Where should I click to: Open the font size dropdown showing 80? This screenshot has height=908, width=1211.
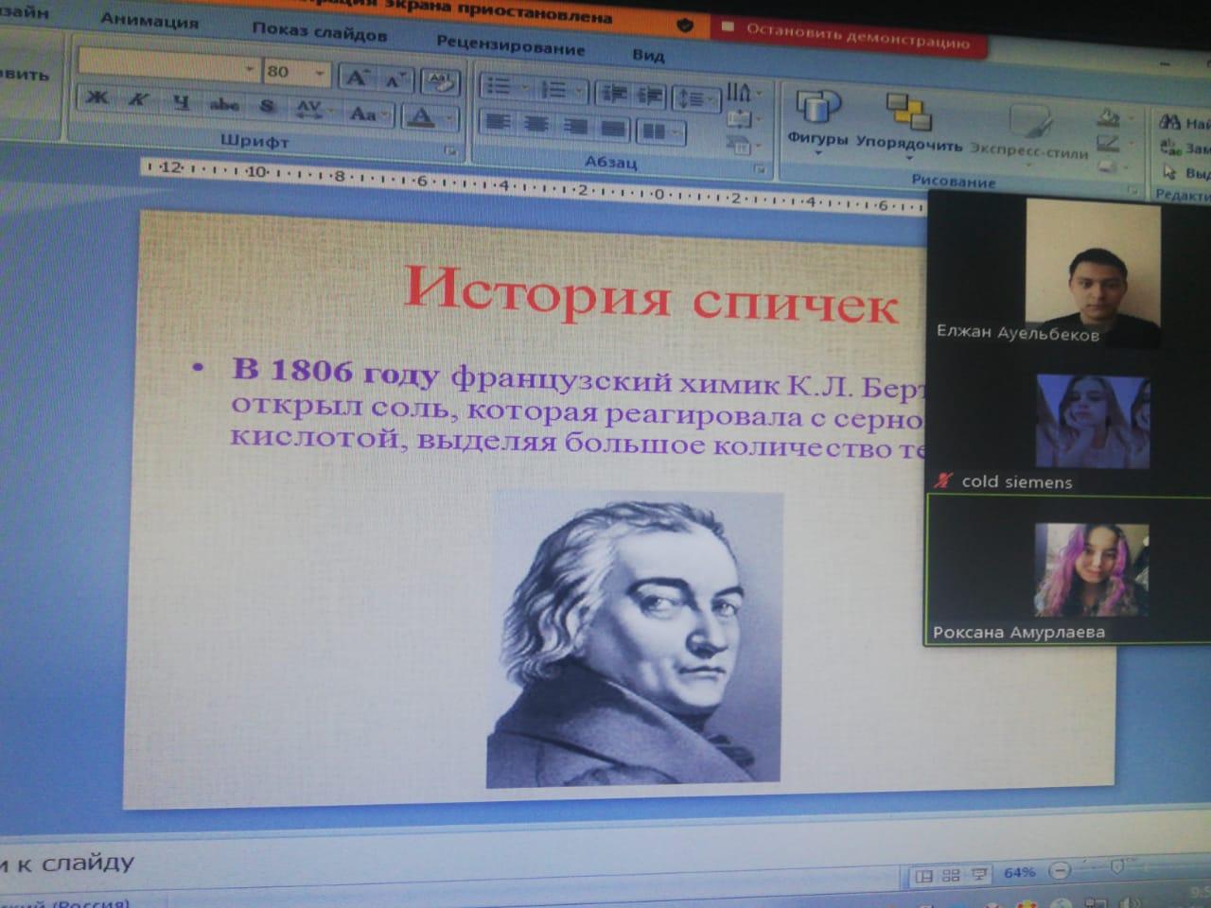(320, 72)
